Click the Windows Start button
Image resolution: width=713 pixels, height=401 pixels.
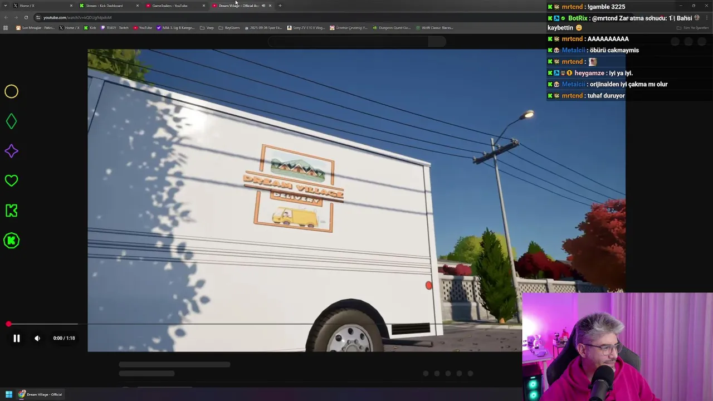(9, 394)
